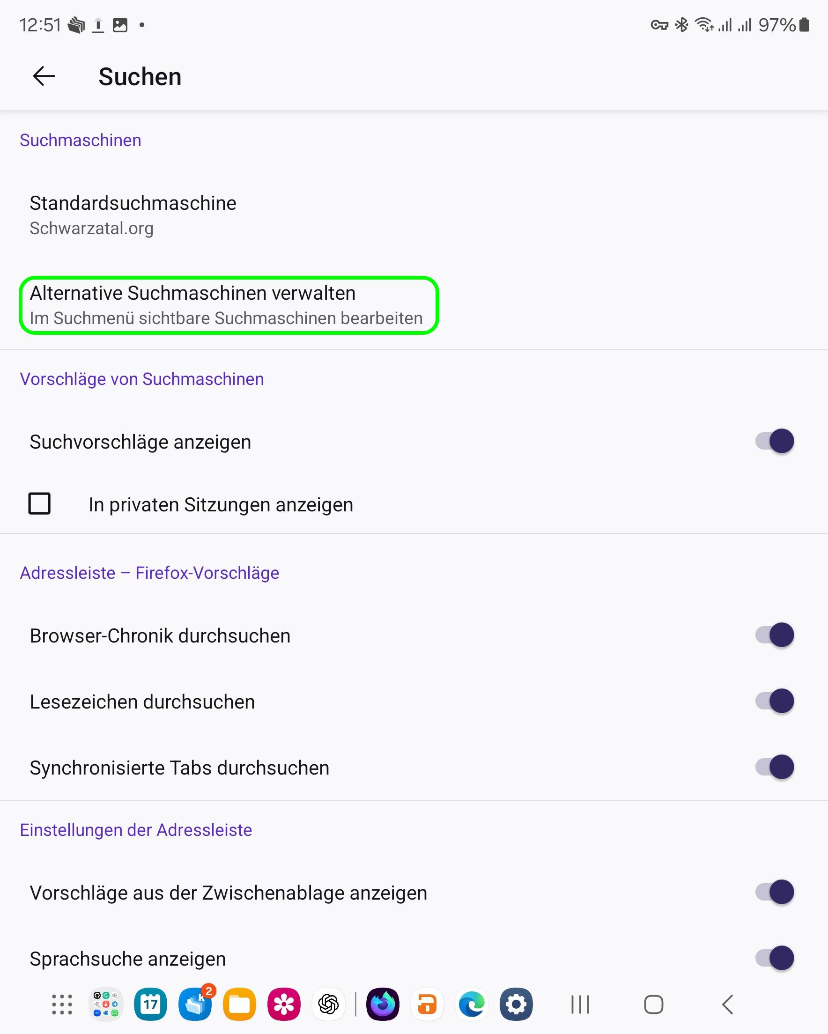Launch Firefox Nightly from the taskbar
This screenshot has width=828, height=1034.
(383, 1004)
